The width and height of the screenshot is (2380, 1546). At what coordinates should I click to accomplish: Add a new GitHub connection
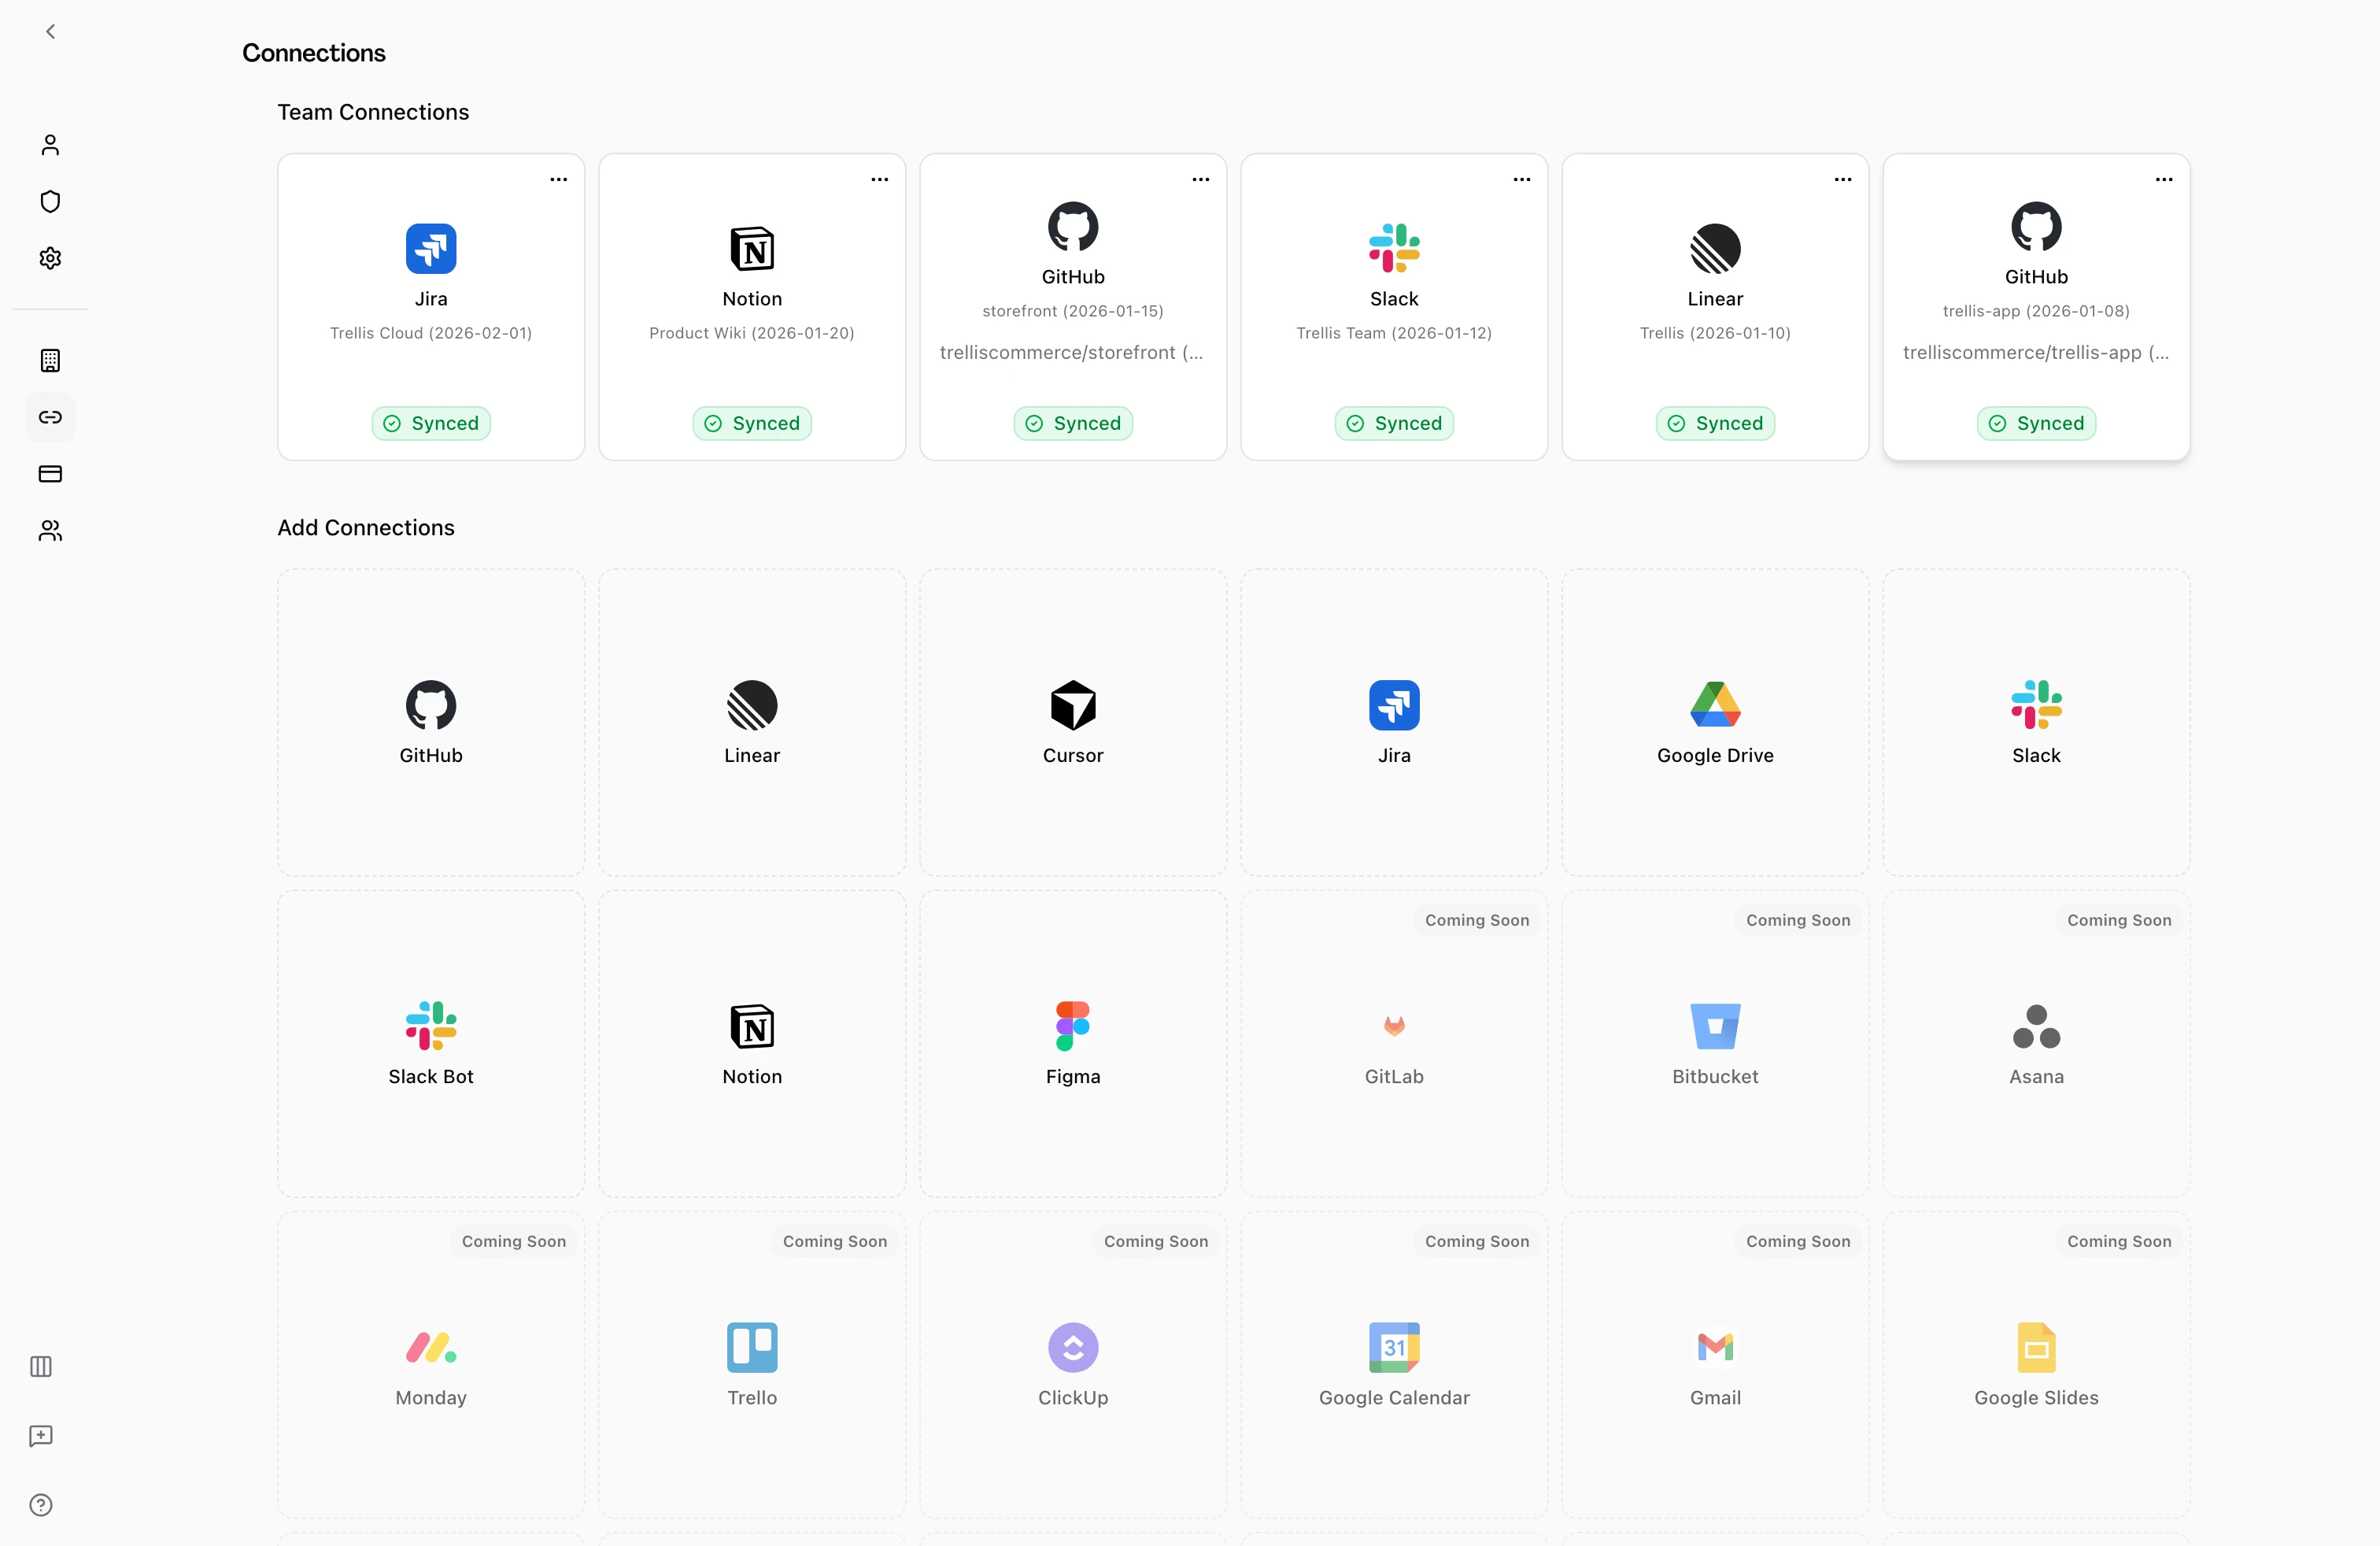(430, 722)
